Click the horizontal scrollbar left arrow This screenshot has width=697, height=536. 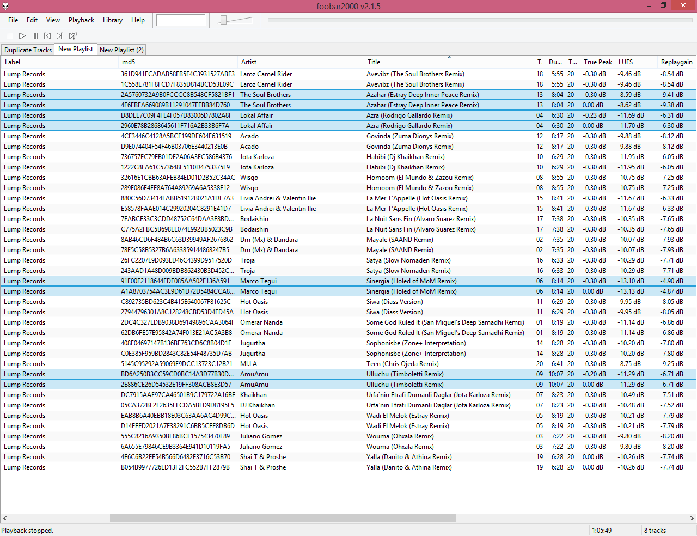click(5, 519)
